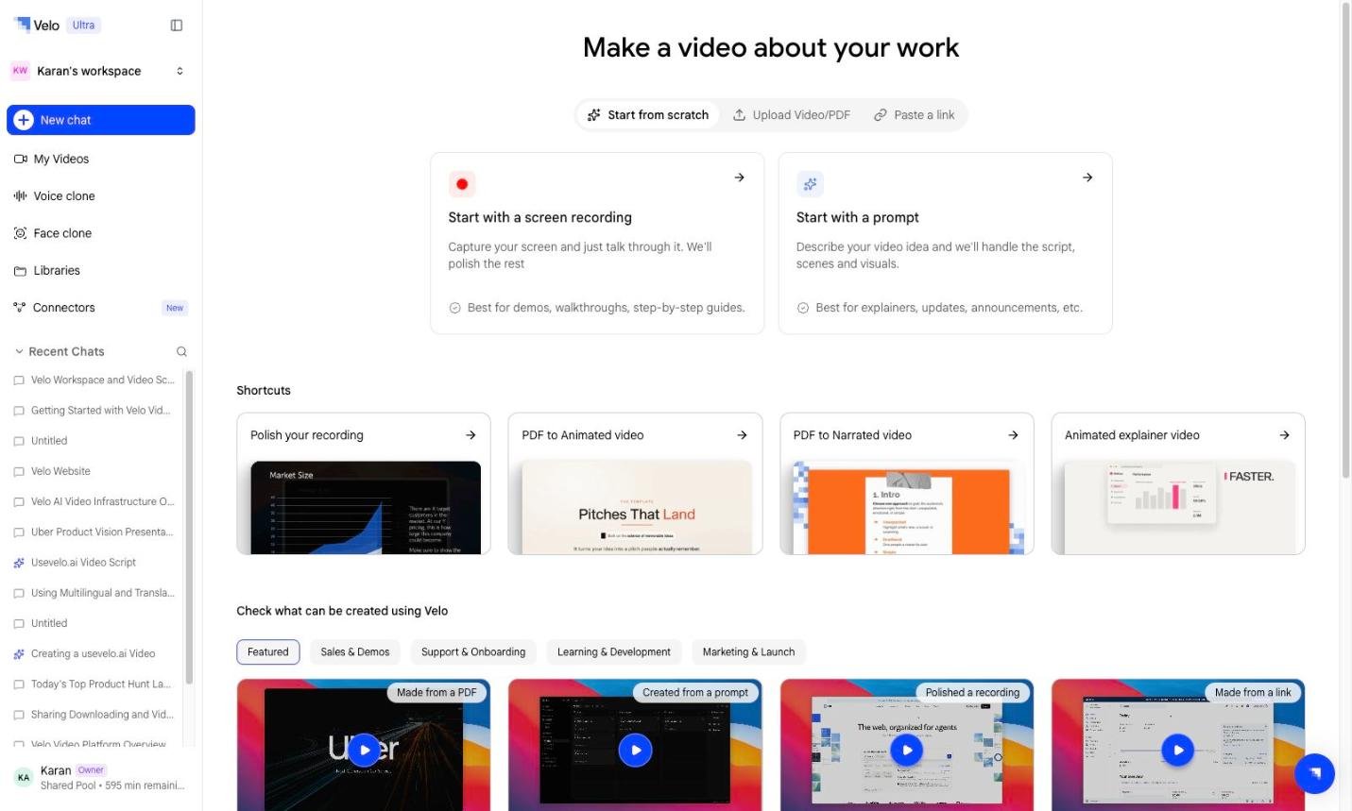Open Face clone
1352x811 pixels.
pyautogui.click(x=100, y=233)
